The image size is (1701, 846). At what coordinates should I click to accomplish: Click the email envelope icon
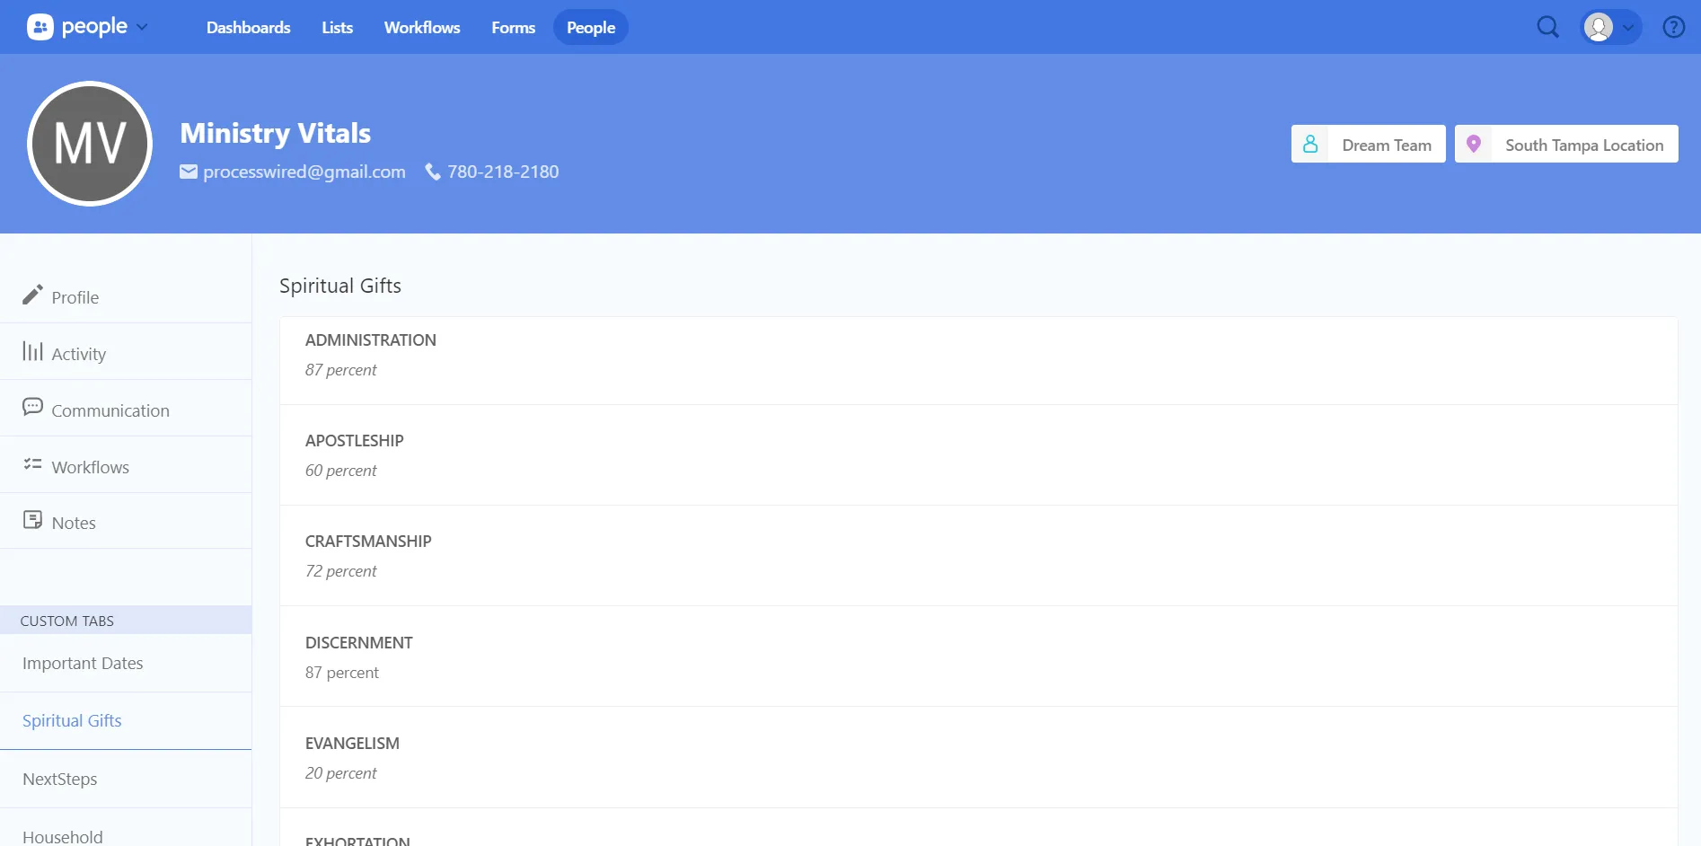189,172
